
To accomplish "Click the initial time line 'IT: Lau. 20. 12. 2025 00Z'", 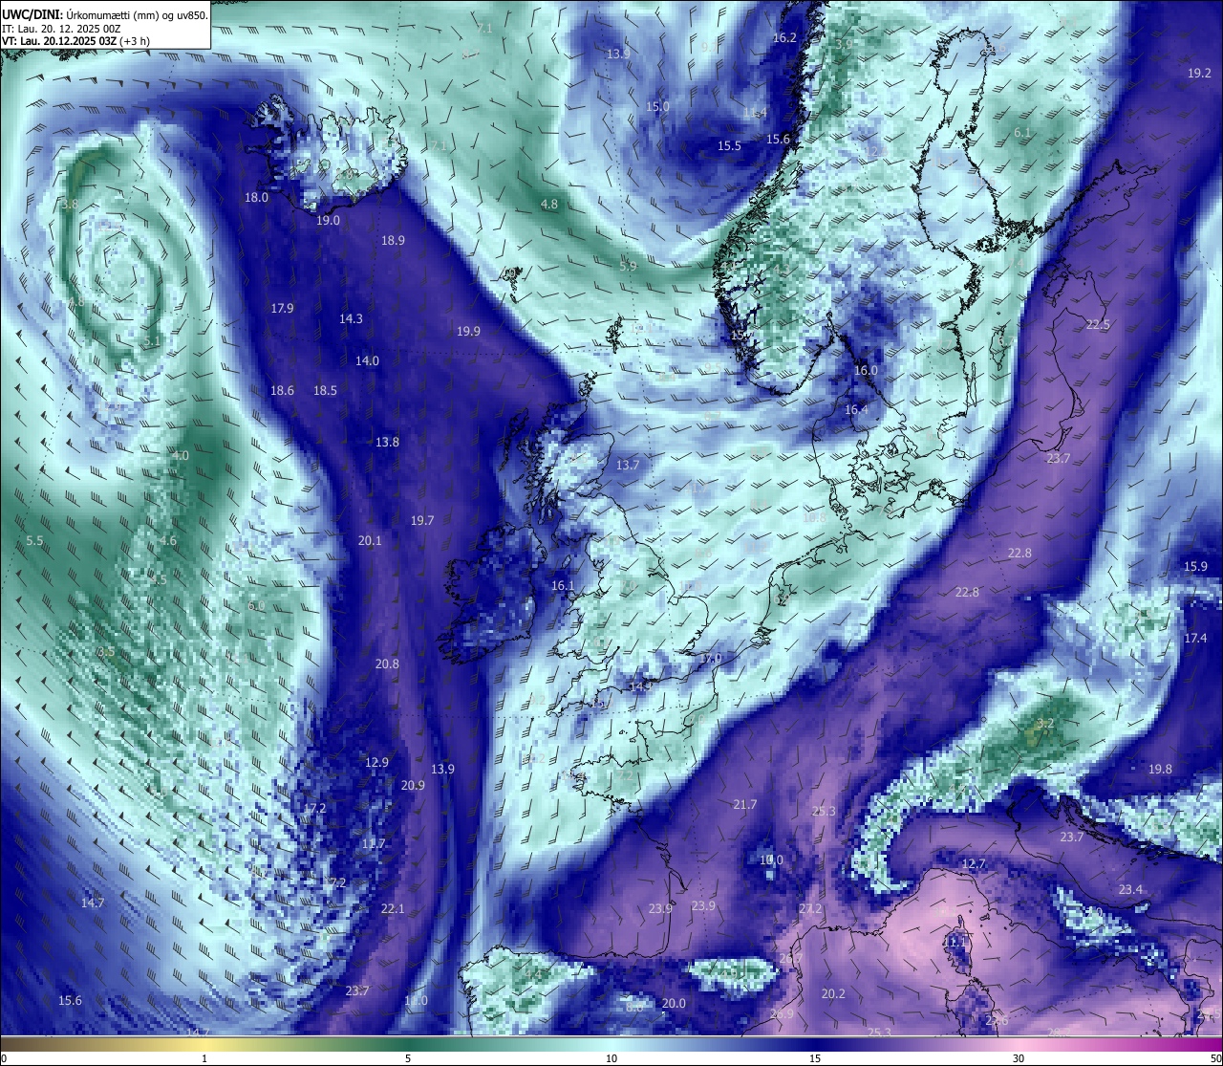I will point(61,29).
